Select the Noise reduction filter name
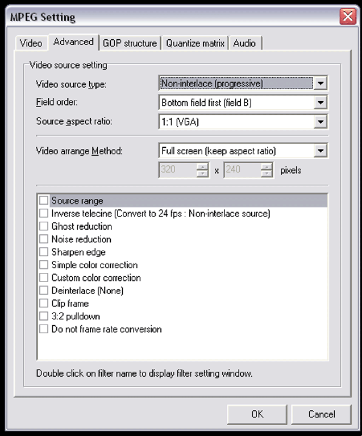Viewport: 362px width, 436px height. (x=81, y=239)
